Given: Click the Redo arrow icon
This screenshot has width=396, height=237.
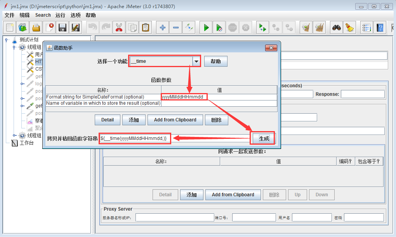Looking at the screenshot, I should pos(106,27).
